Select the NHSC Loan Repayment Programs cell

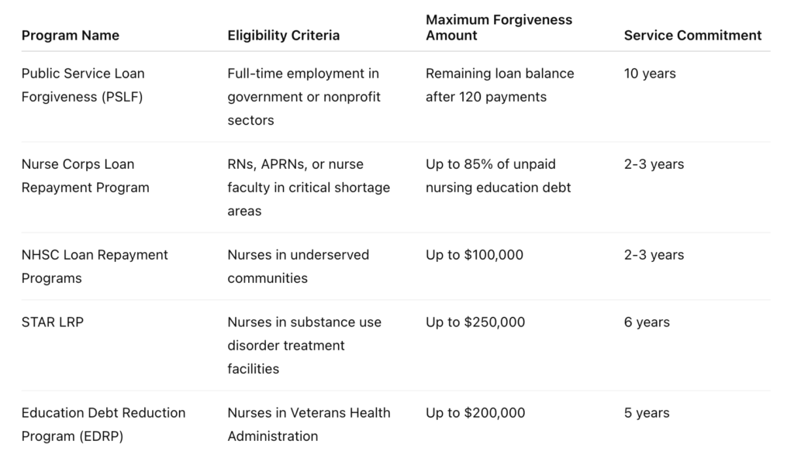click(95, 266)
